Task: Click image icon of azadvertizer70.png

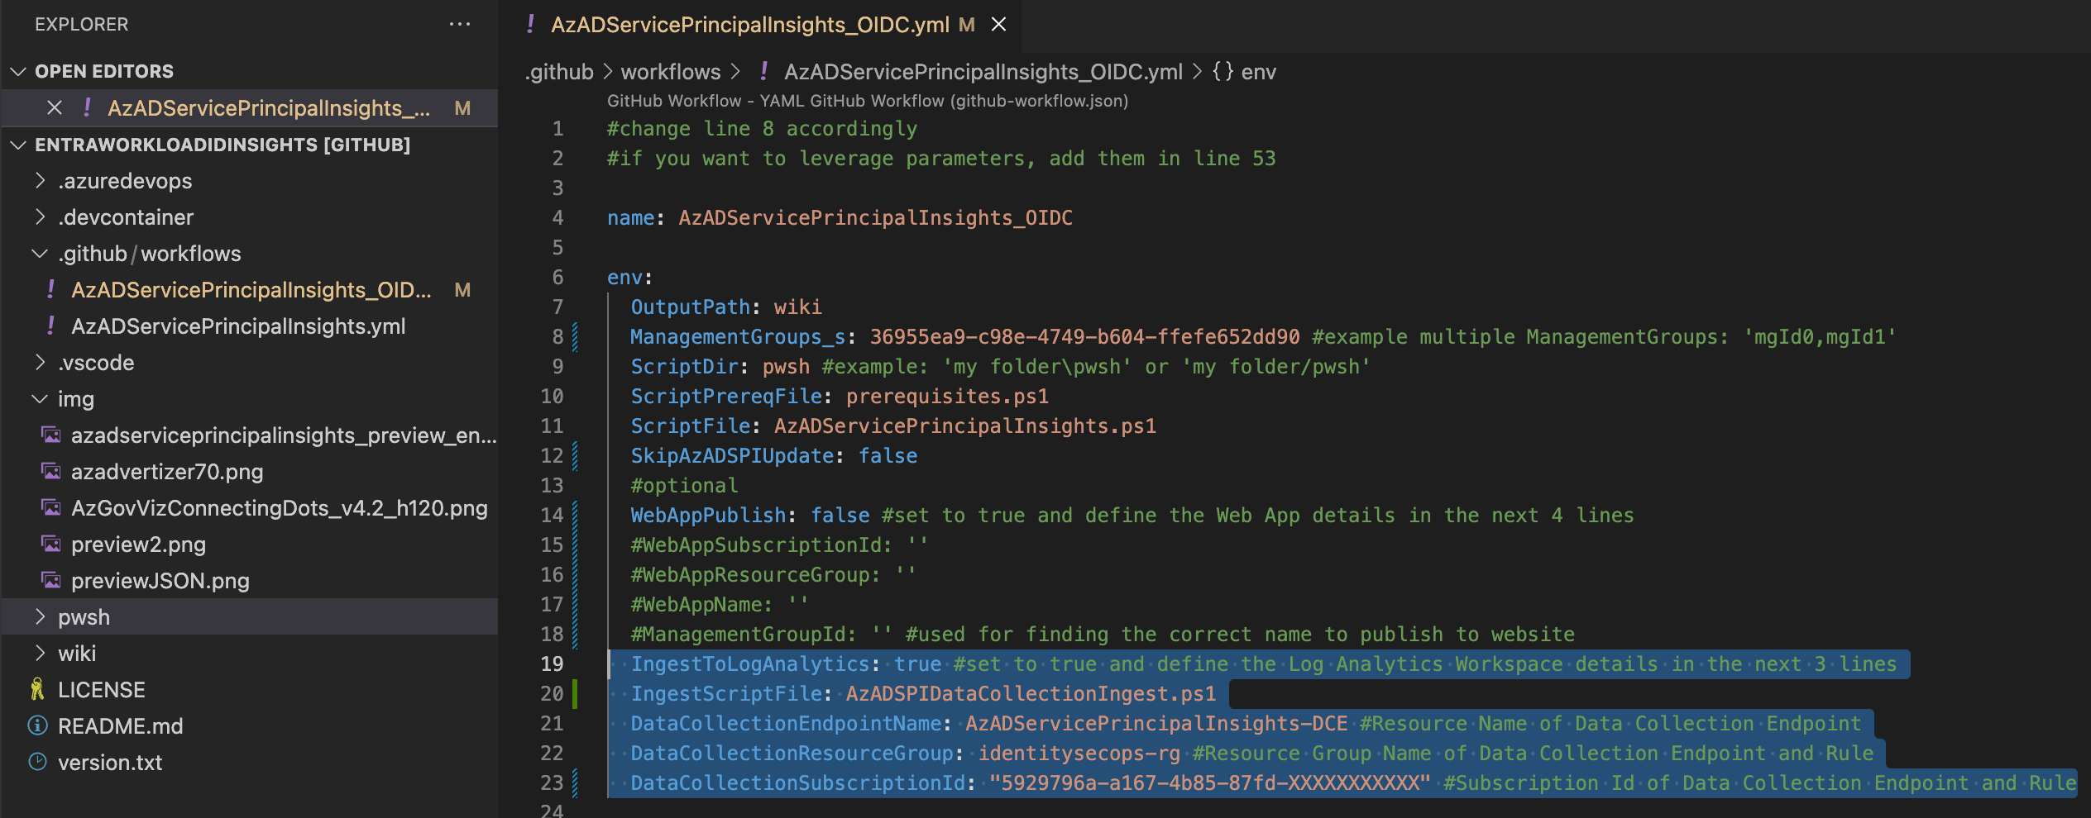Action: pyautogui.click(x=51, y=472)
